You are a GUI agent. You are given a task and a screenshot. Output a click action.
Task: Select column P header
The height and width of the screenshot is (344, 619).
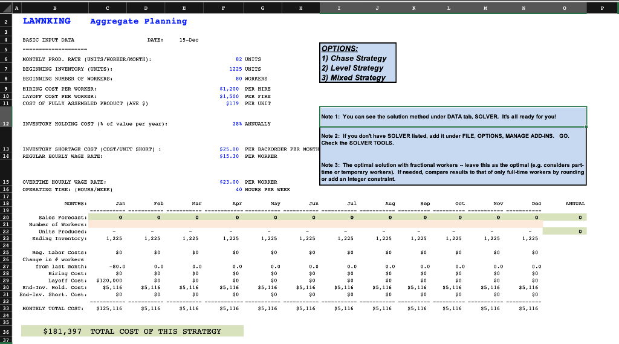tap(602, 8)
